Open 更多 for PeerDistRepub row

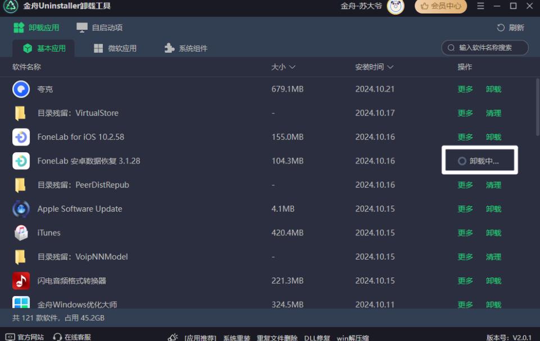click(465, 185)
